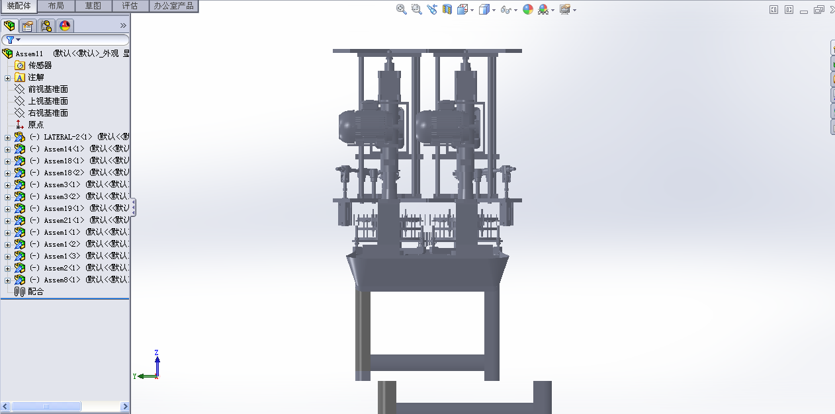Switch to the 办公室产品 tab

pyautogui.click(x=173, y=5)
